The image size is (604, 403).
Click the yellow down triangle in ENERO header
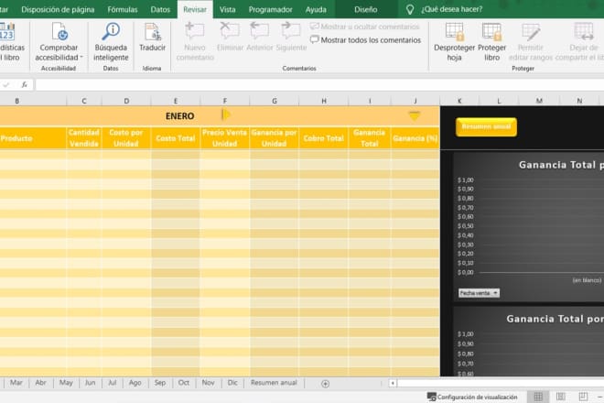tap(415, 115)
